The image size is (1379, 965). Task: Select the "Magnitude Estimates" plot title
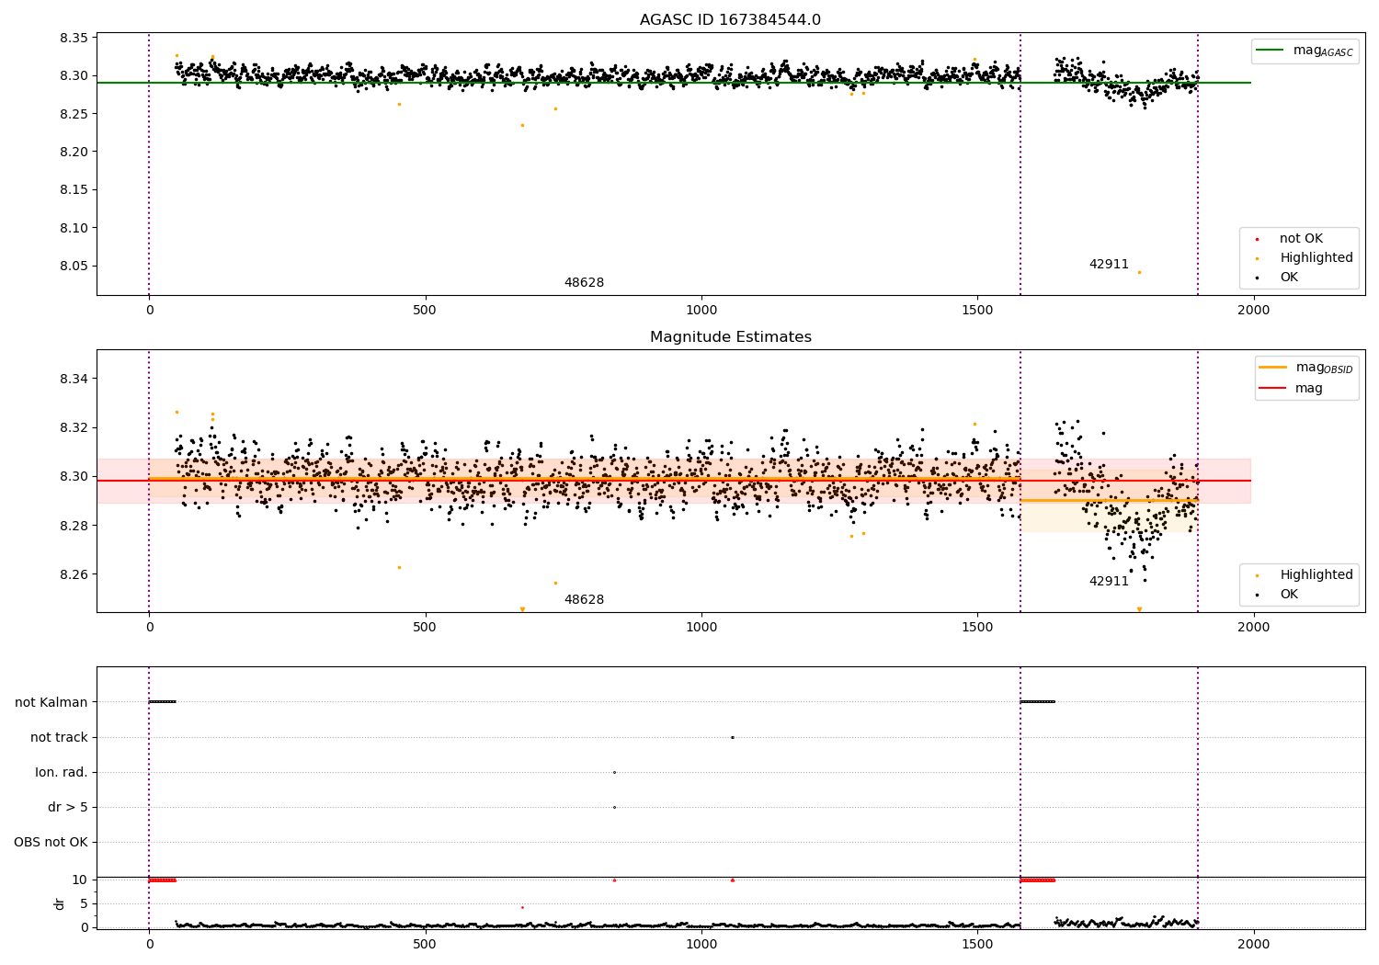click(730, 337)
